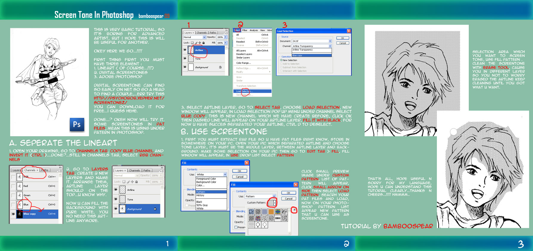Open the Document dropdown showing 04.tif
533x251 pixels.
pos(330,41)
